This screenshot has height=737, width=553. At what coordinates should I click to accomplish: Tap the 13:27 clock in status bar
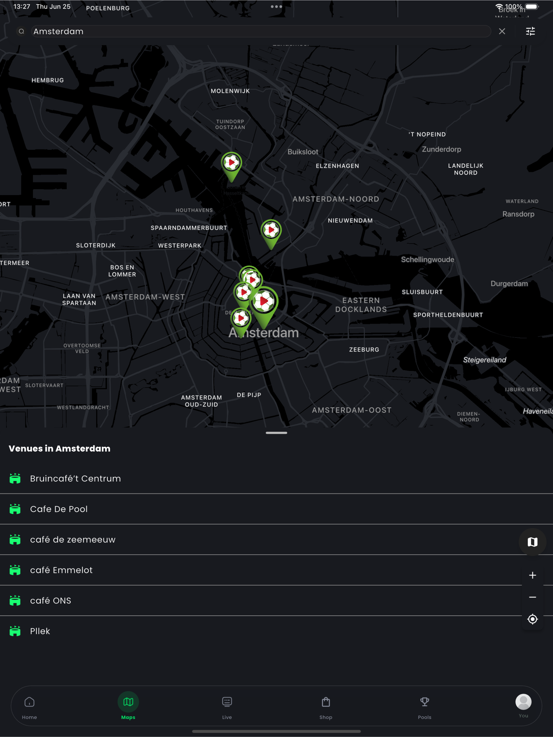click(x=22, y=7)
